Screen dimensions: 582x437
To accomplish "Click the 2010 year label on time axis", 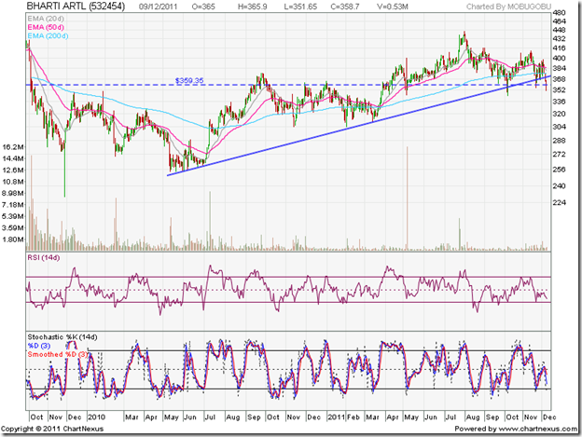I will (96, 417).
